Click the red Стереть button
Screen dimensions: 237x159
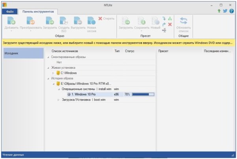coord(106,19)
